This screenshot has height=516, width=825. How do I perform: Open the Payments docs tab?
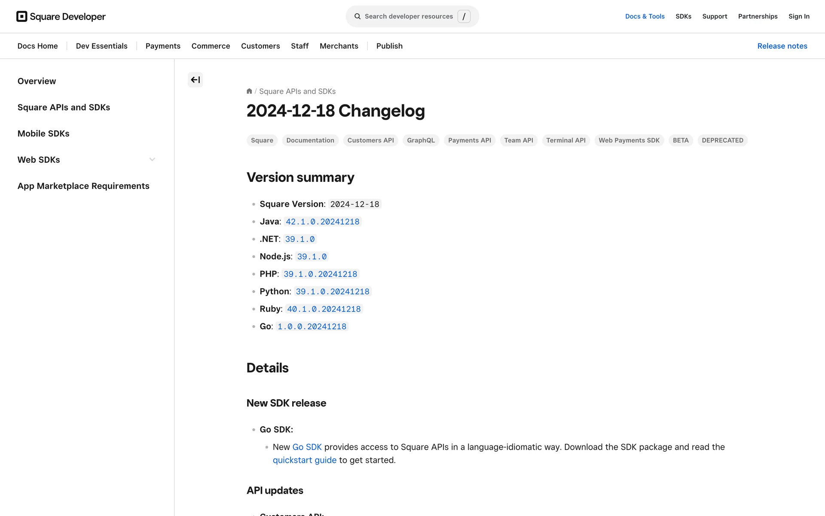click(x=163, y=46)
